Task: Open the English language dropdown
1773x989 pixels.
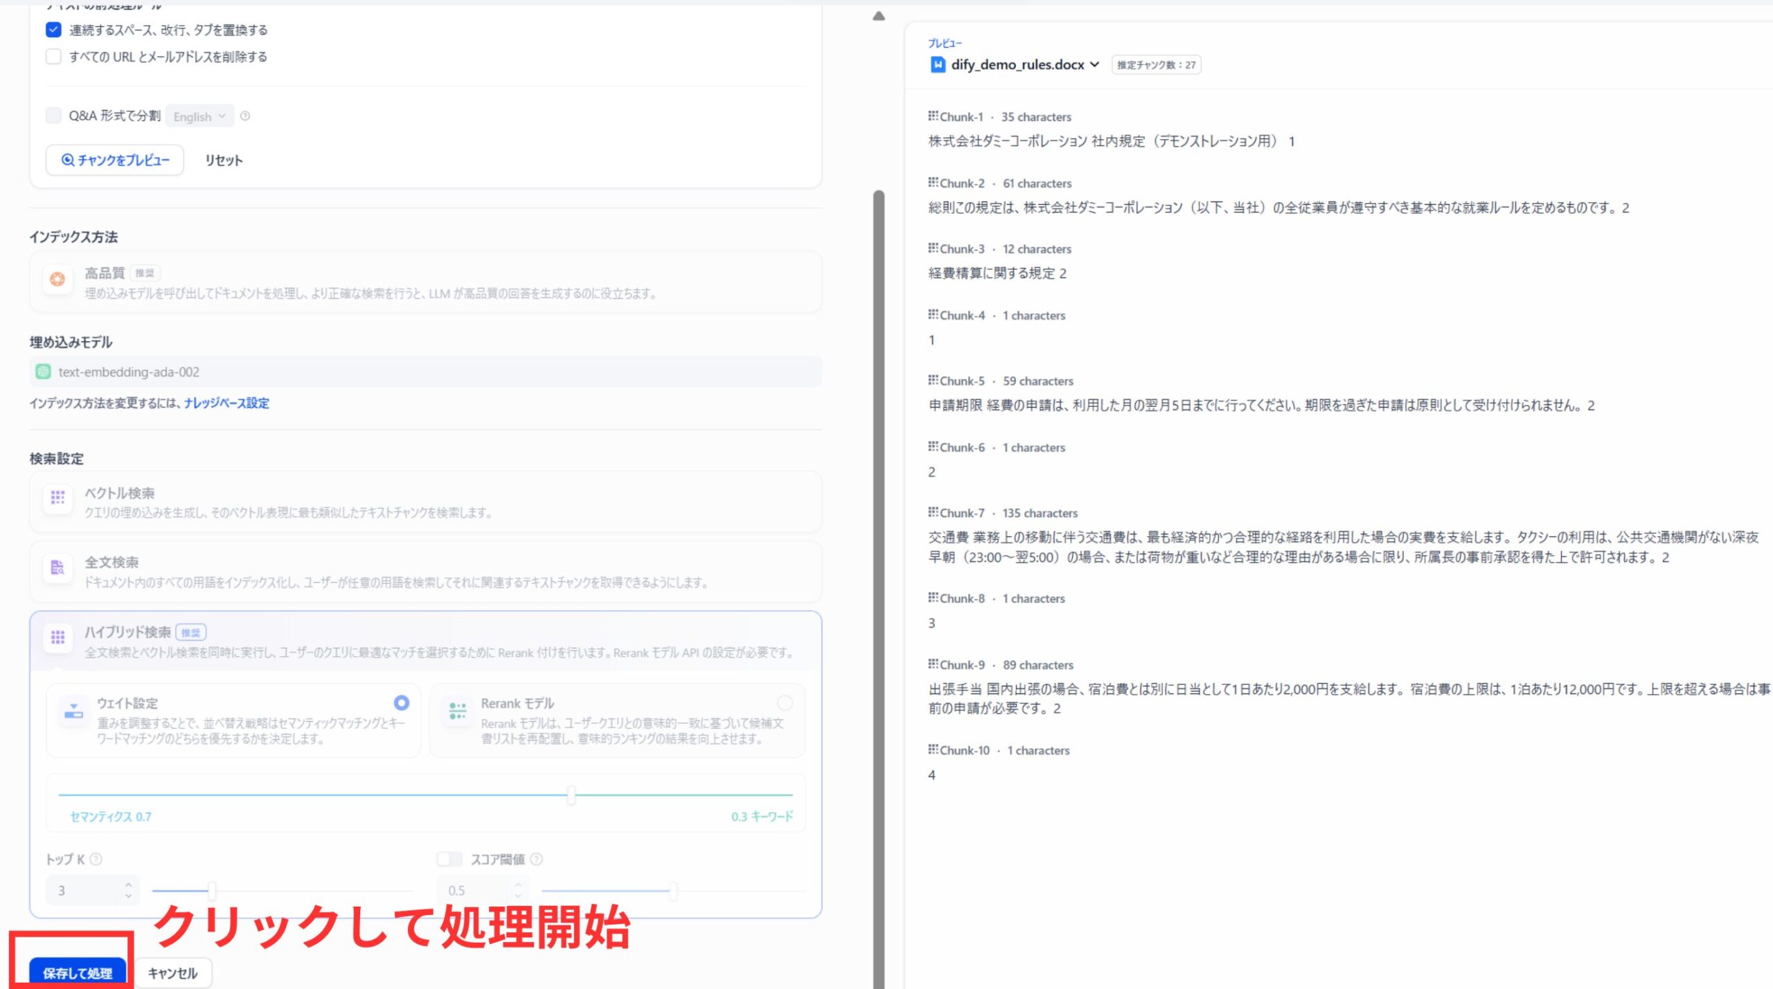Action: pos(199,116)
